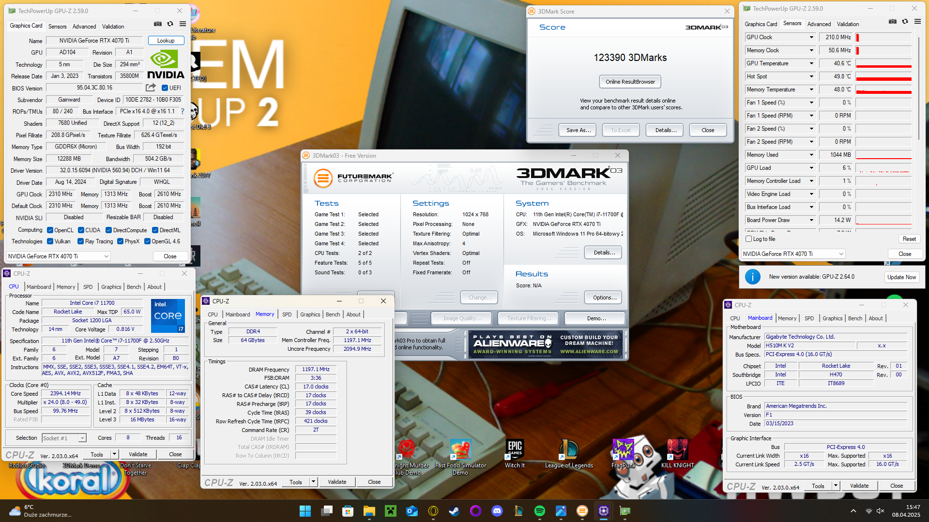This screenshot has height=522, width=929.
Task: Enable the Log to file checkbox
Action: click(x=749, y=239)
